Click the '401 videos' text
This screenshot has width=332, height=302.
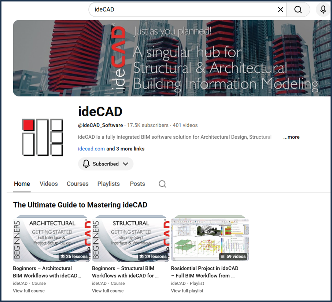click(x=185, y=125)
